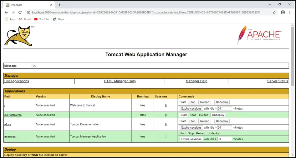The width and height of the screenshot is (296, 158).
Task: Open the List Applications link
Action: point(17,81)
